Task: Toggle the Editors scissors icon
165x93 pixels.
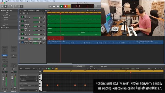Action: point(22,6)
